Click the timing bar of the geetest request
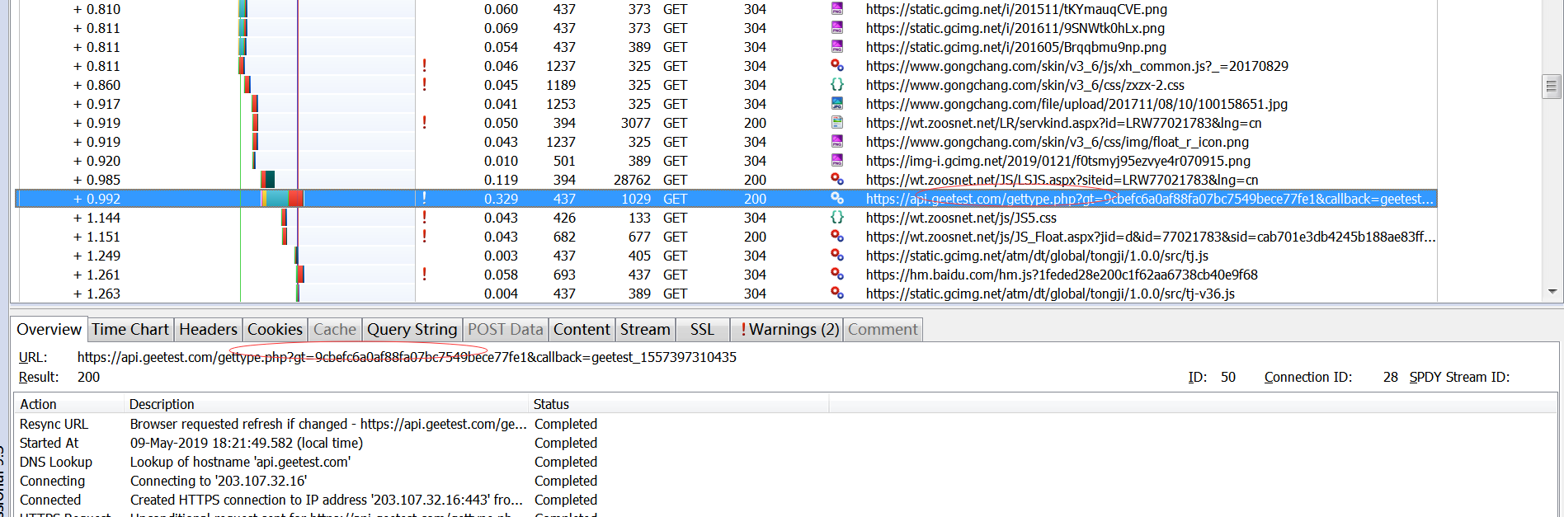This screenshot has height=517, width=1564. tap(282, 199)
